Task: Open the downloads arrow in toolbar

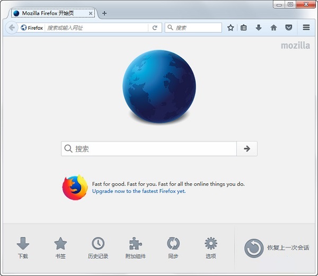Action: [259, 28]
